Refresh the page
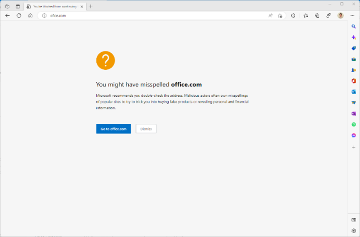360x237 pixels. click(x=19, y=16)
